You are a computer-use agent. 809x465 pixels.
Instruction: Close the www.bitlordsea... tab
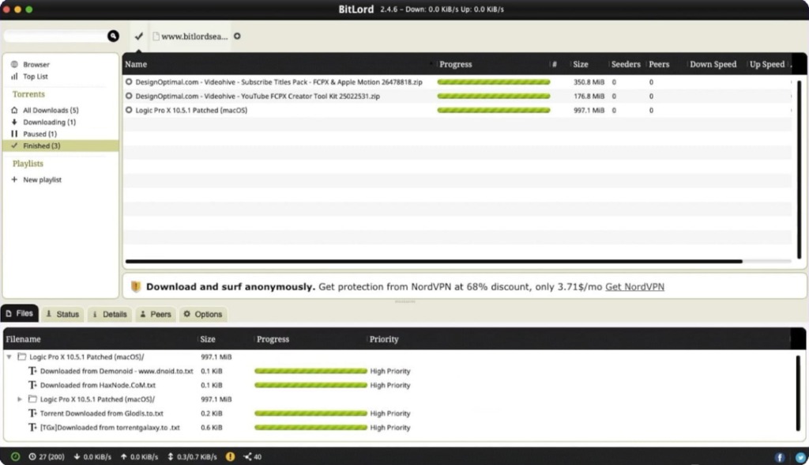point(237,36)
